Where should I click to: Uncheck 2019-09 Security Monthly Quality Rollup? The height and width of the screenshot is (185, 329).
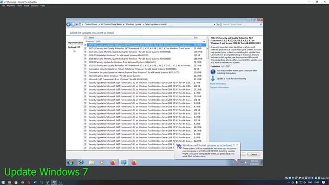click(x=85, y=59)
